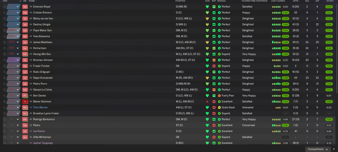The width and height of the screenshot is (338, 152).
Task: Tick the selection circle for Emerson Royal
Action: pyautogui.click(x=4, y=7)
